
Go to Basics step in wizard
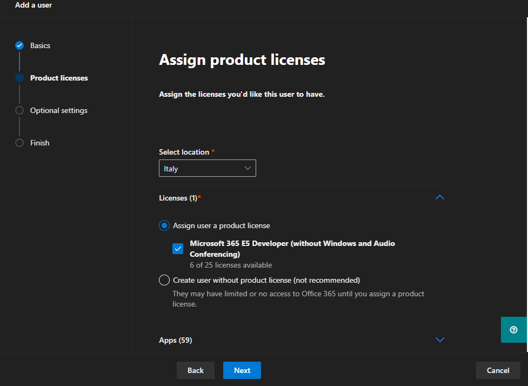pyautogui.click(x=40, y=45)
